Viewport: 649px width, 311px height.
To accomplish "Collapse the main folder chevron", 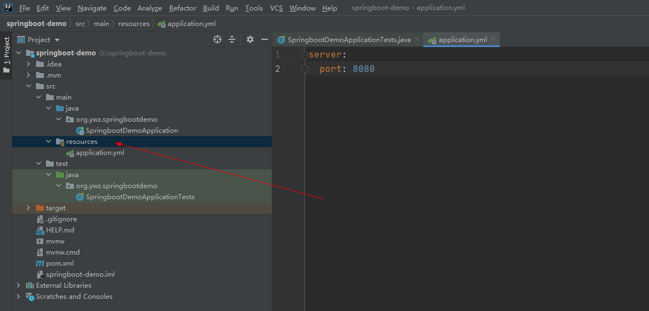I will 38,97.
